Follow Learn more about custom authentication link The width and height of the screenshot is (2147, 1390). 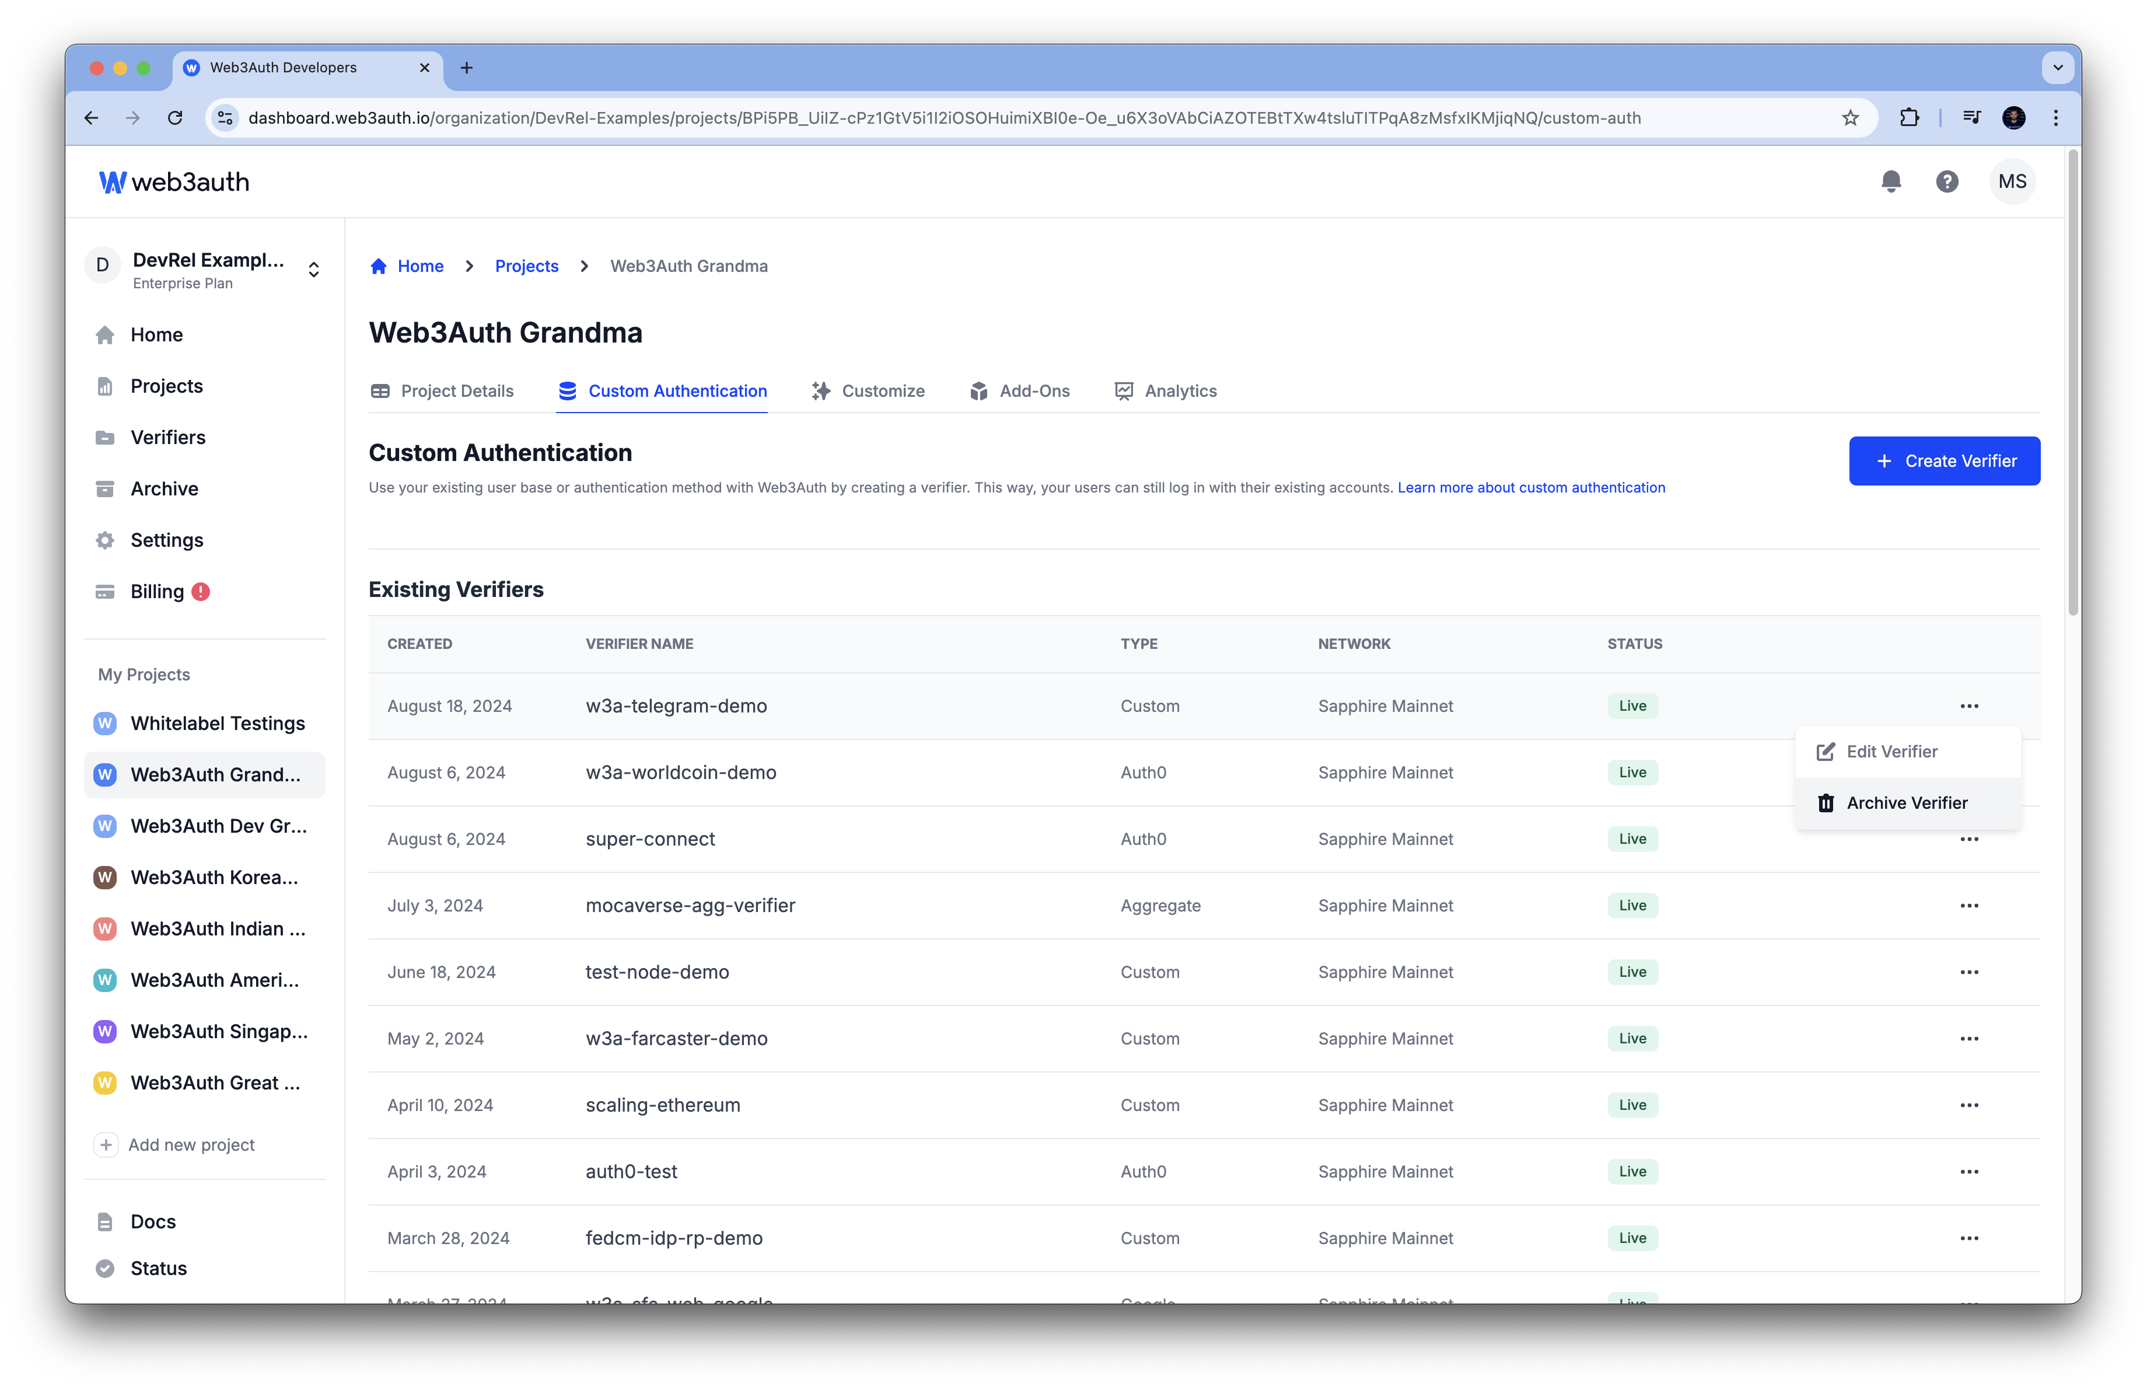point(1531,487)
